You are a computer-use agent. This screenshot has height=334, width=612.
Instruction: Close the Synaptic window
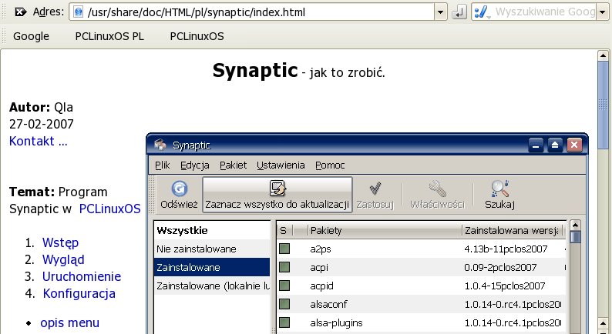coord(574,145)
